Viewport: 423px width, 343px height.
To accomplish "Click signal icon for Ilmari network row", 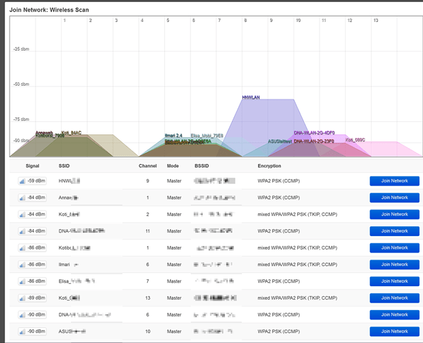I will pos(23,265).
